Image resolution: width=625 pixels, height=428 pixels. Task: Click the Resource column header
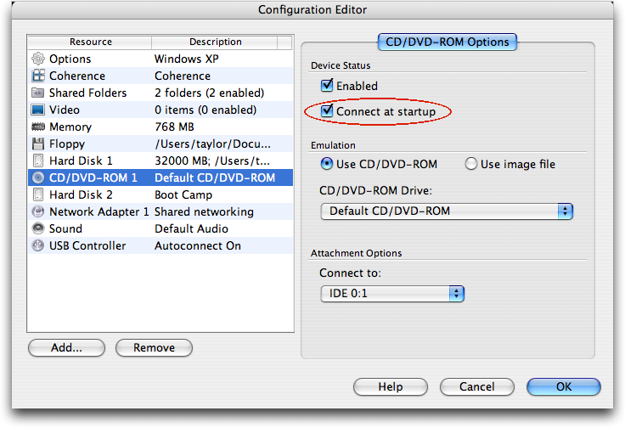(90, 42)
